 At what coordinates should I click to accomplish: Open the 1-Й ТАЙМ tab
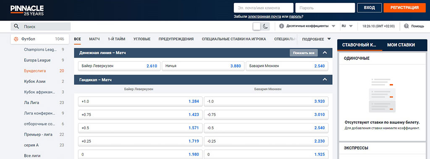117,39
